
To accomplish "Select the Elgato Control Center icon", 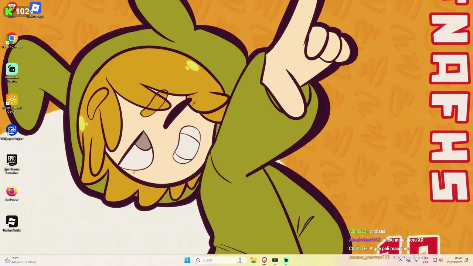I will tap(12, 103).
